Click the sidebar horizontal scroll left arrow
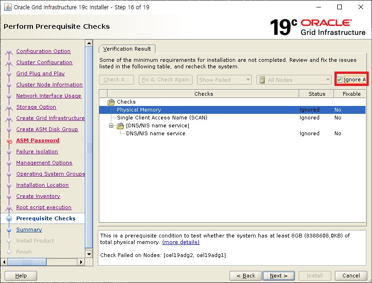372x283 pixels. [4, 262]
